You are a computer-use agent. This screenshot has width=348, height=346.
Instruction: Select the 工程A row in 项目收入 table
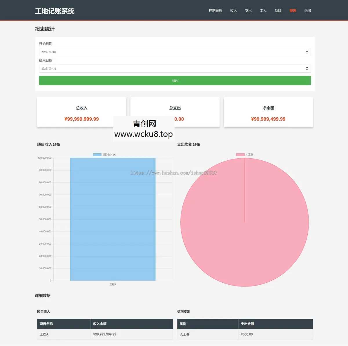(105, 334)
